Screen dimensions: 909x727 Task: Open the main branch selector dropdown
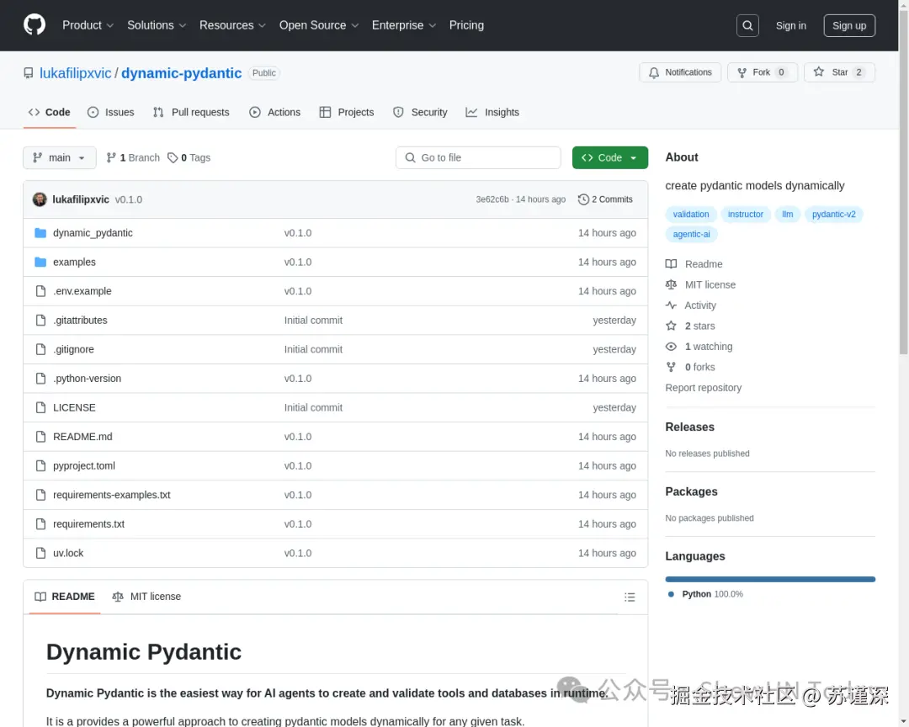click(60, 157)
